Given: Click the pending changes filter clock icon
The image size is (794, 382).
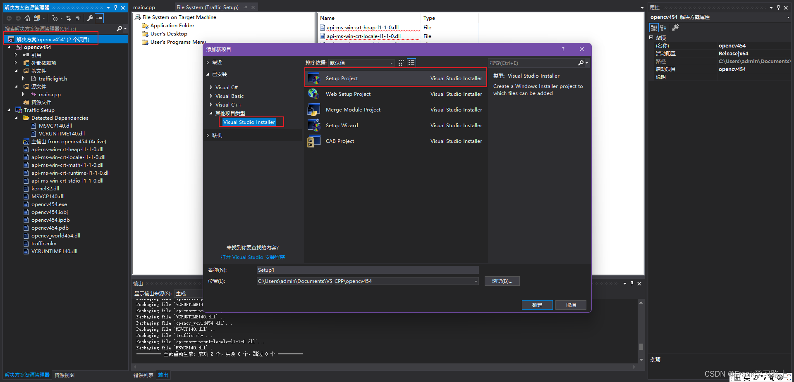Looking at the screenshot, I should click(55, 18).
